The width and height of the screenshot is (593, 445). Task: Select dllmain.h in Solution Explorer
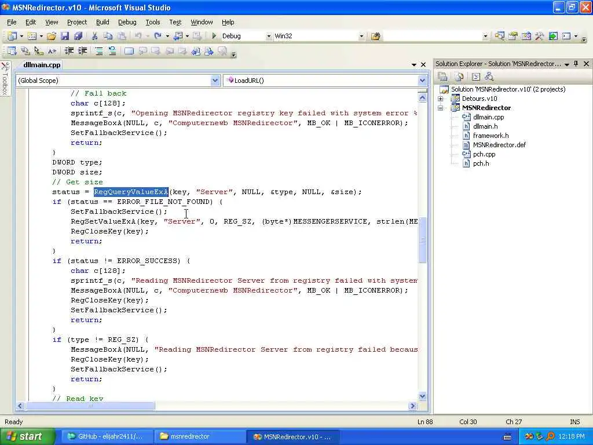tap(485, 126)
